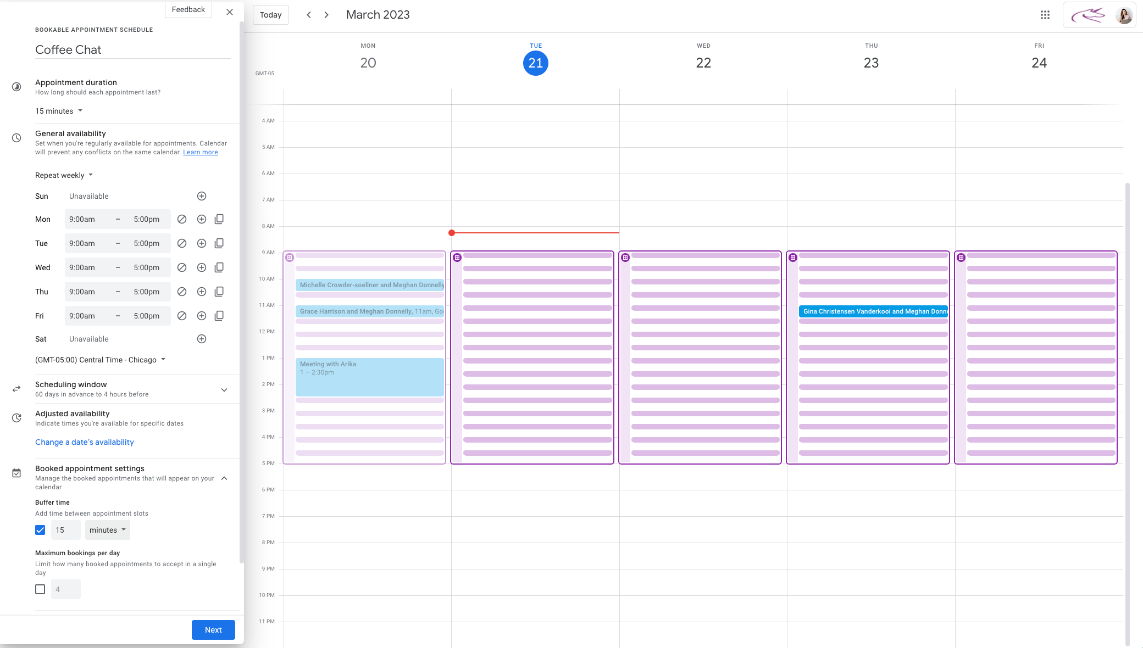Change the Central Time - Chicago timezone
This screenshot has width=1143, height=648.
[x=100, y=360]
